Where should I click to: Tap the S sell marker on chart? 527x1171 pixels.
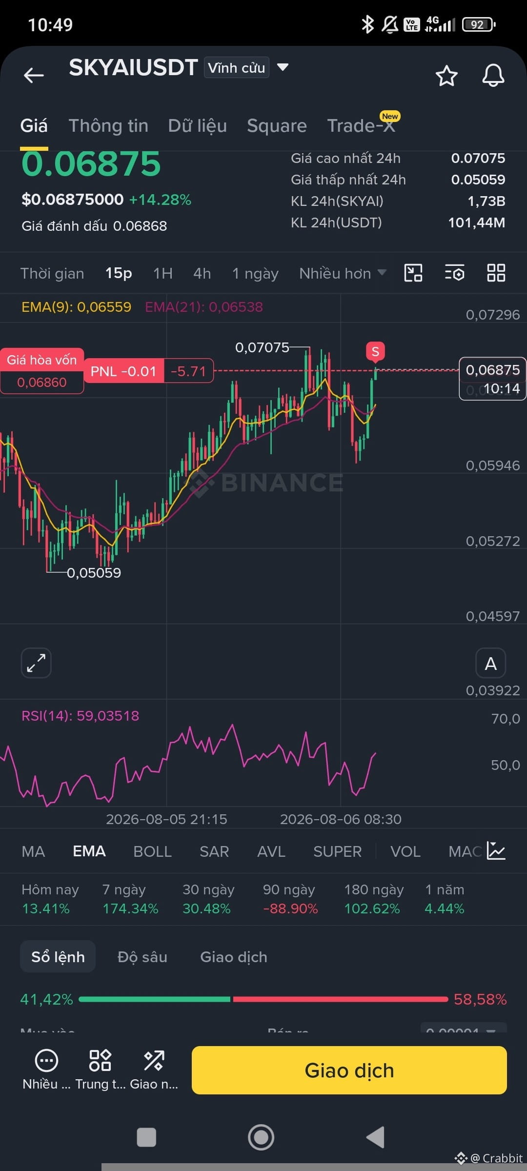(375, 352)
